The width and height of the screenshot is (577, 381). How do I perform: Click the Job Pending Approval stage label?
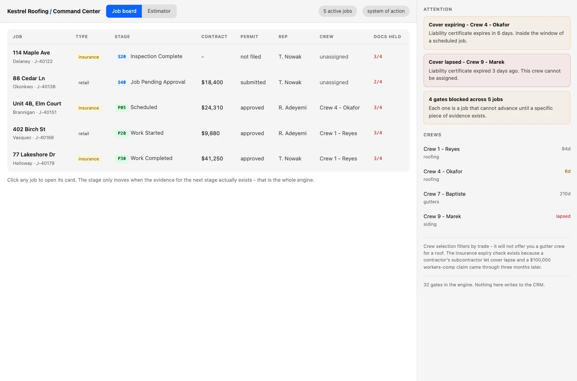pyautogui.click(x=158, y=82)
